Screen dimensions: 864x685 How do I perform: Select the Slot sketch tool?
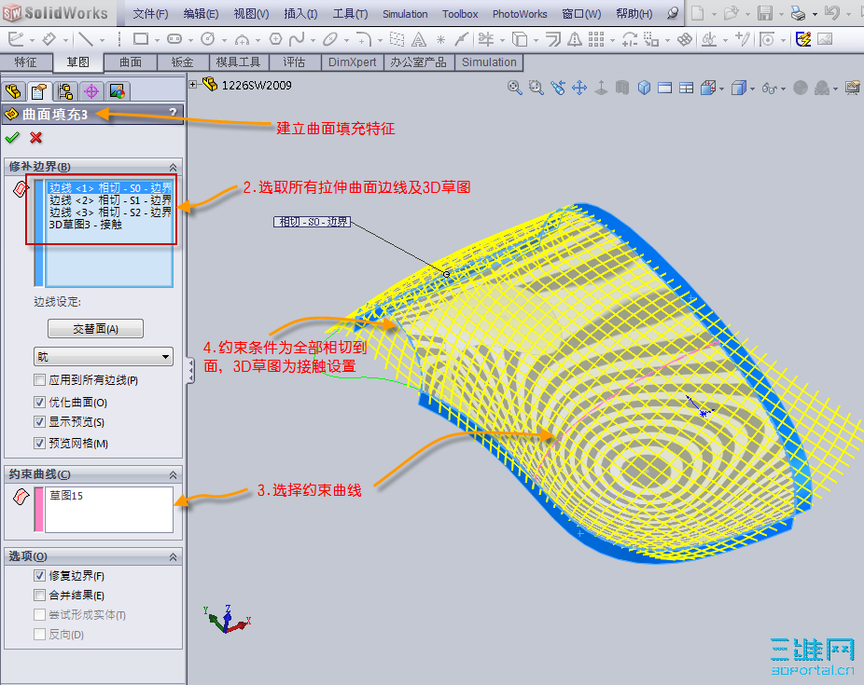point(174,39)
